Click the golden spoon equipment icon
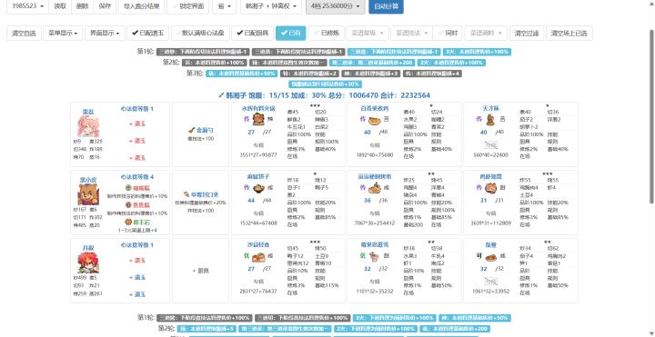This screenshot has height=337, width=655. click(191, 130)
